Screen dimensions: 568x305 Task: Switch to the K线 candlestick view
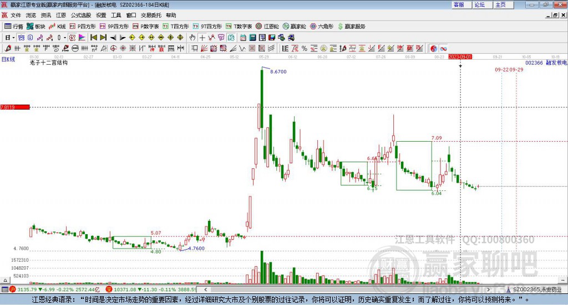(57, 27)
